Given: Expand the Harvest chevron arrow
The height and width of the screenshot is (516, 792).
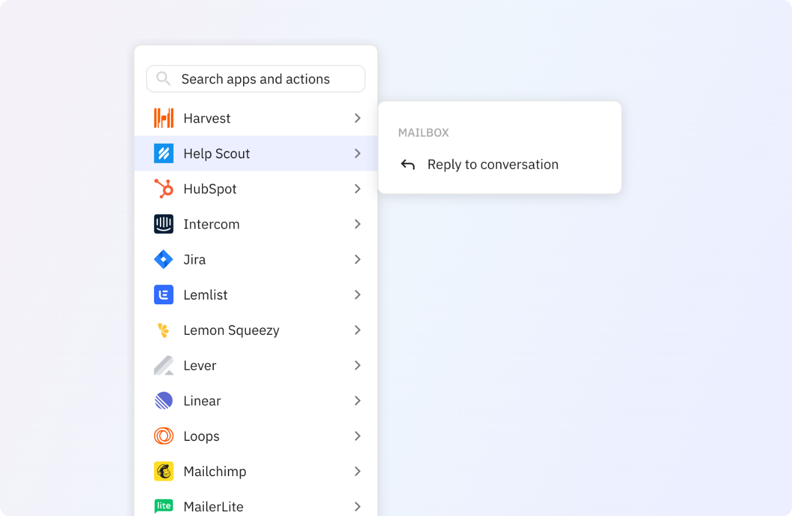Looking at the screenshot, I should coord(357,118).
